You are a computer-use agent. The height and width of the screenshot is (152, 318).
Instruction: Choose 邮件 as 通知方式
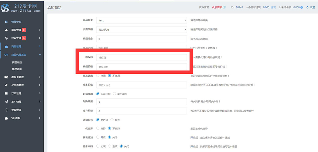tap(112, 120)
